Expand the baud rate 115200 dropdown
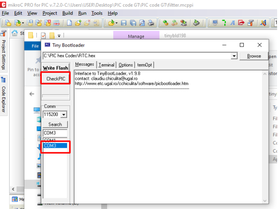This screenshot has height=209, width=278. [64, 115]
